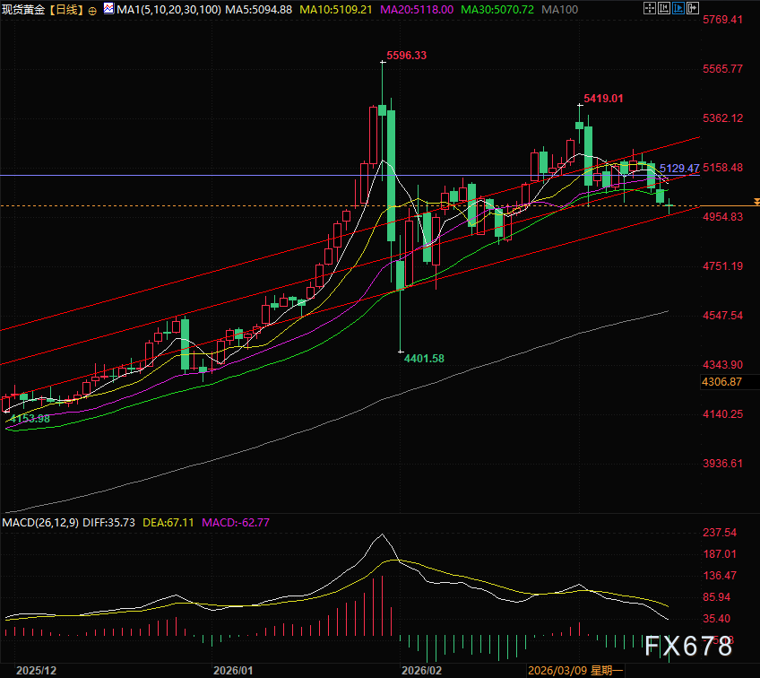760x678 pixels.
Task: Click the blue 5129.47 horizontal line label
Action: click(x=679, y=169)
